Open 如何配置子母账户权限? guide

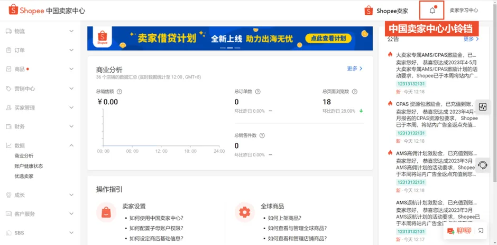[157, 228]
